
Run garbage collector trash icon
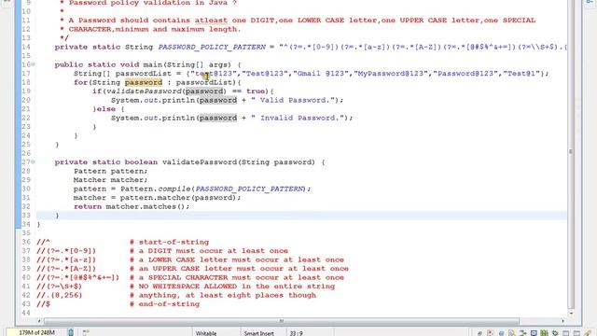tap(71, 332)
